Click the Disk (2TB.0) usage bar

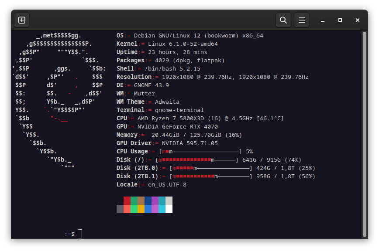(x=211, y=168)
